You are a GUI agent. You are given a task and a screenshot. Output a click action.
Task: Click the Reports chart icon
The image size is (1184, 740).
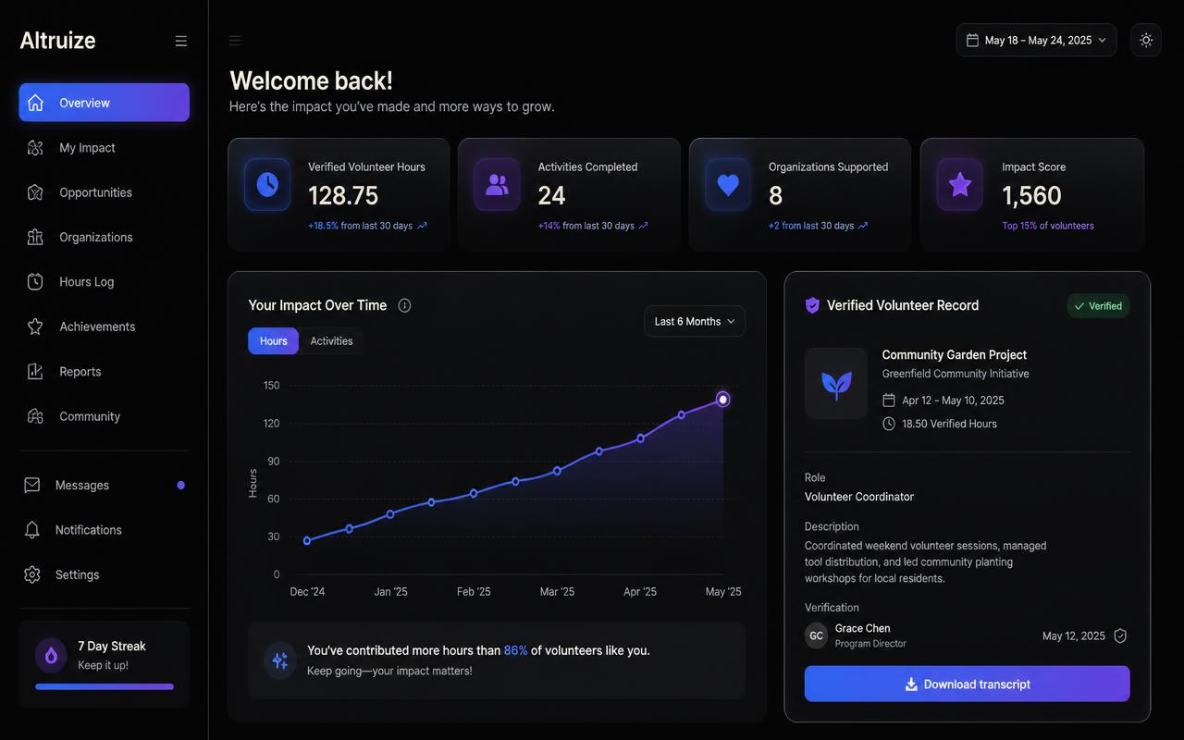point(35,371)
